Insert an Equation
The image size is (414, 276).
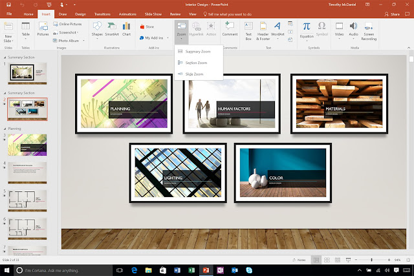tap(307, 31)
